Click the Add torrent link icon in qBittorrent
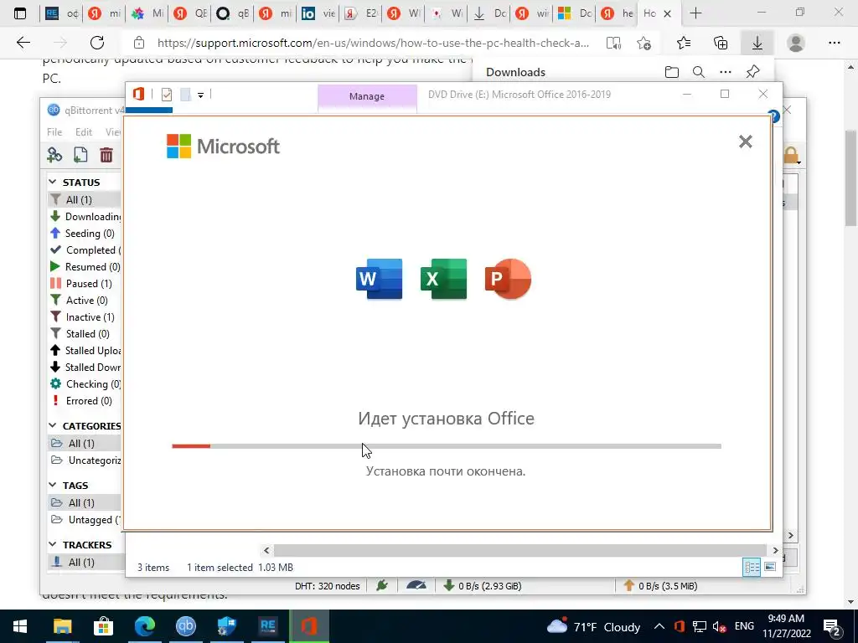 click(54, 155)
